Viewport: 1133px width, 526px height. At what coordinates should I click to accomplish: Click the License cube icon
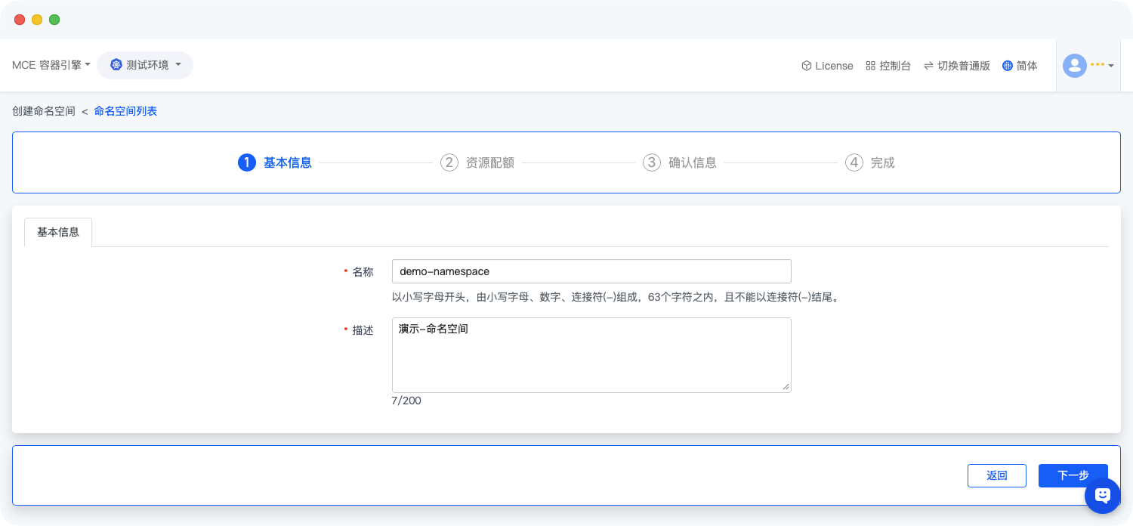click(x=806, y=66)
